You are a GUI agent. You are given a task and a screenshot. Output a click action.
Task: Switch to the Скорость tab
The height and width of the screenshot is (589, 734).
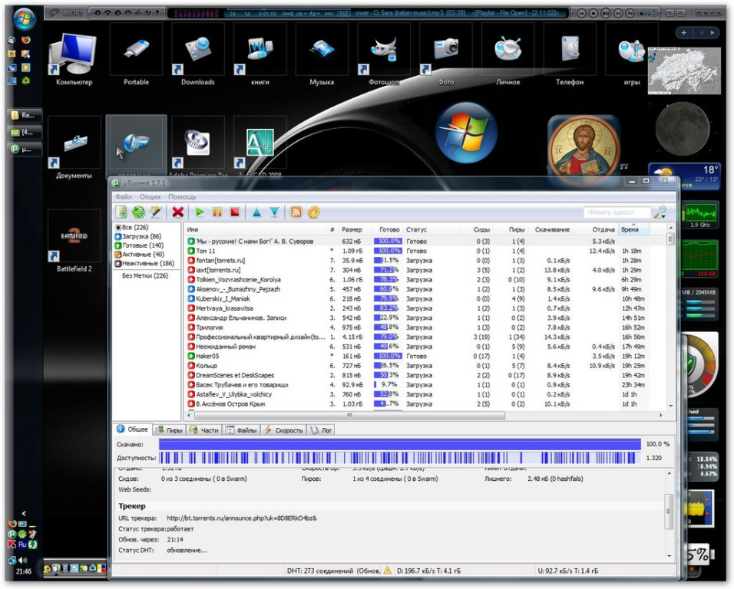pos(283,430)
